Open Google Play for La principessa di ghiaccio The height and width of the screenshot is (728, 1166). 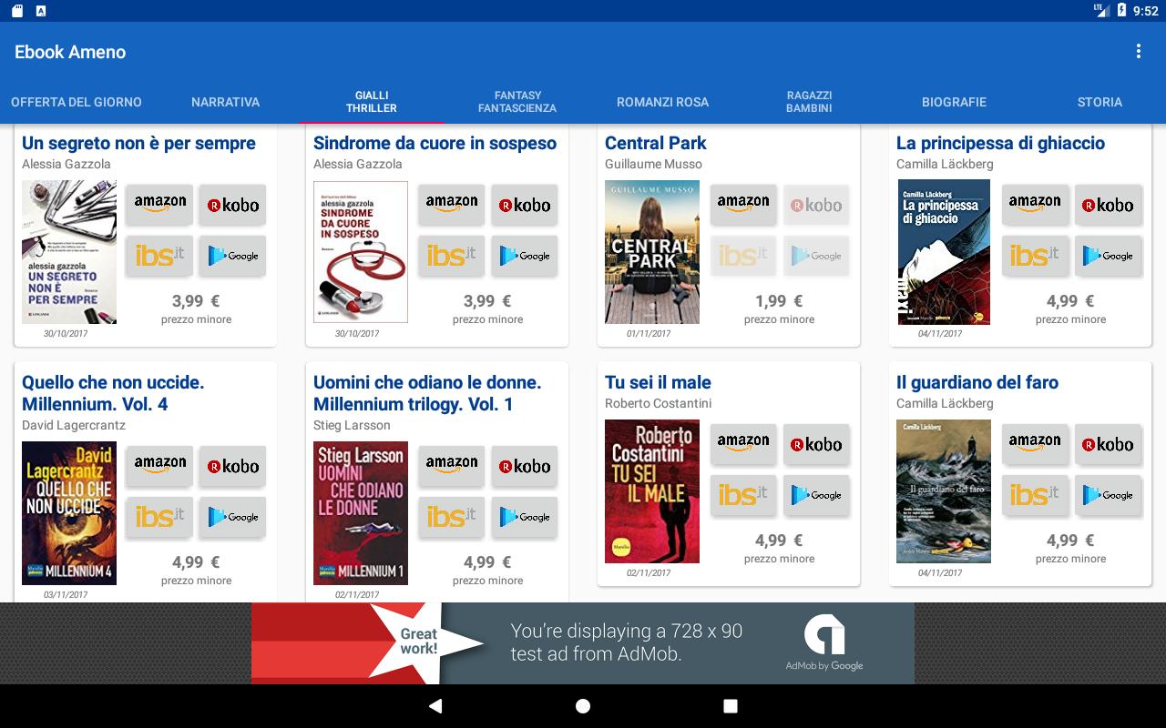1108,256
